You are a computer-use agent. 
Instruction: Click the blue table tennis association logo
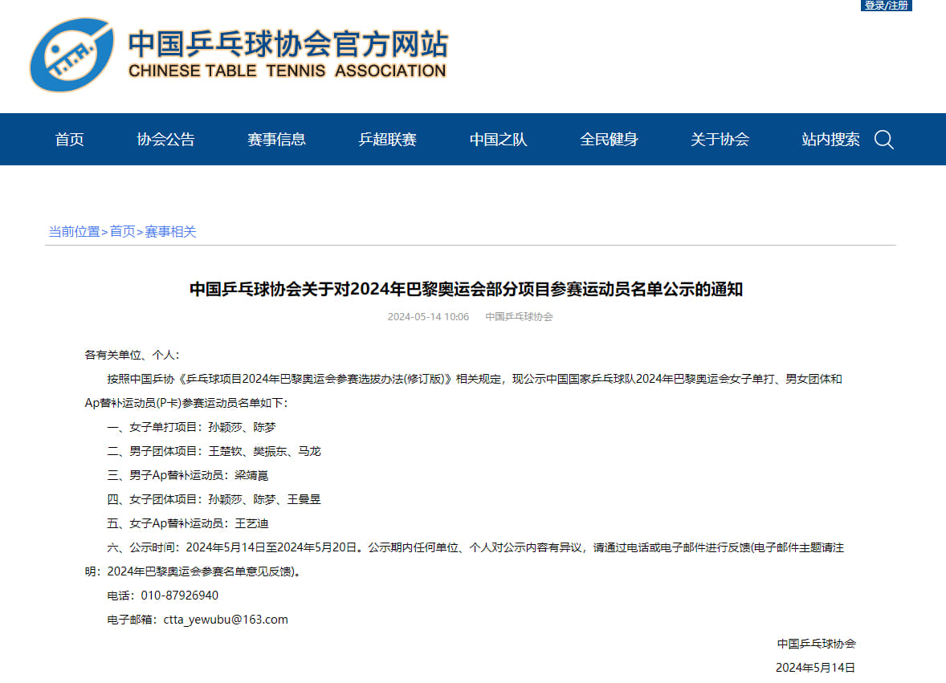(x=71, y=55)
